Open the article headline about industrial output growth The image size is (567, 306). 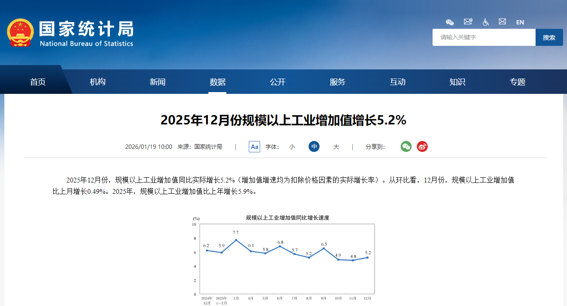coord(284,120)
